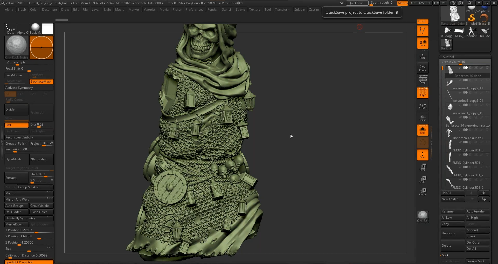
Task: Click the Edit mode icon
Action: coord(423,31)
